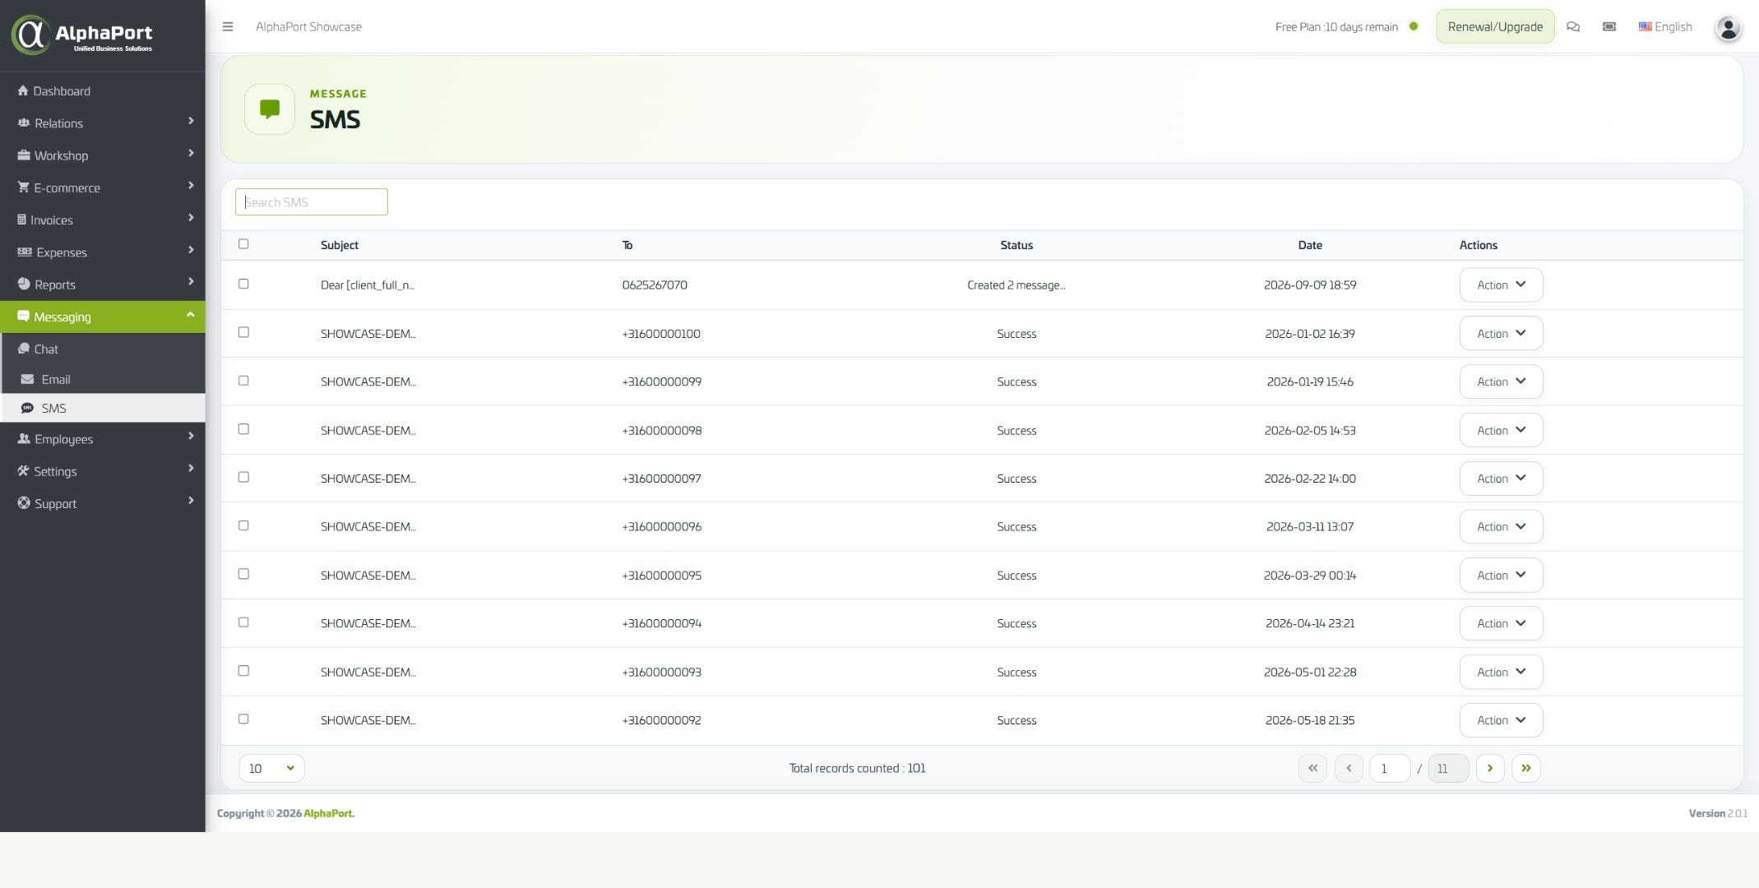Check the row for 0625267070
Viewport: 1759px width, 888px height.
[x=243, y=284]
